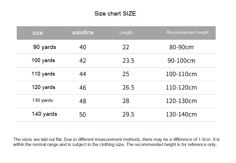Click the "90 yards" size row label
Screen dimensions: 236x163
[45, 47]
